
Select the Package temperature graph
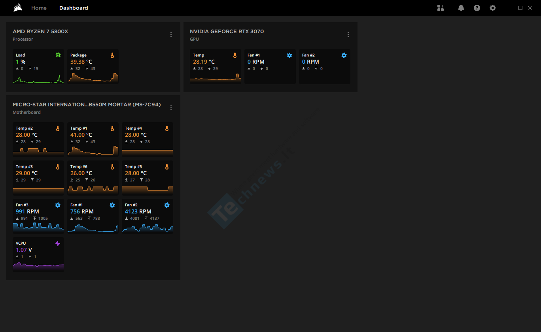pos(93,78)
